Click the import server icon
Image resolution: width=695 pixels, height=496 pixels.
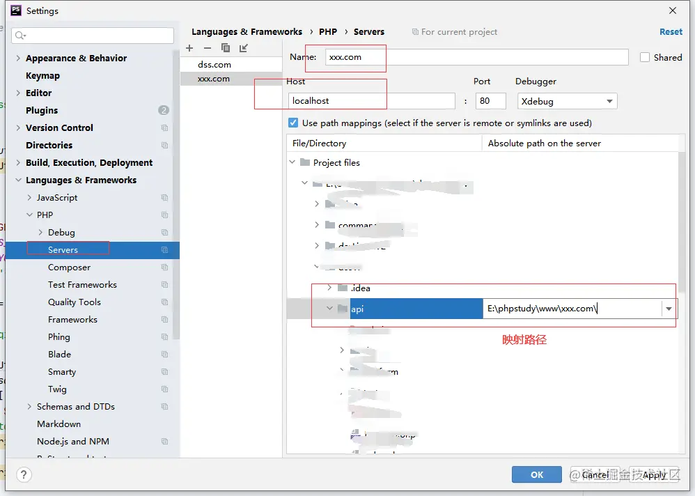(243, 48)
